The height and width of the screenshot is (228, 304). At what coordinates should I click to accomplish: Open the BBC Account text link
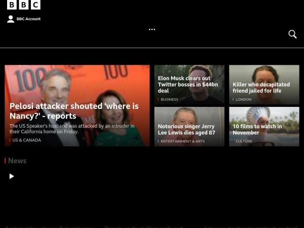pos(28,19)
